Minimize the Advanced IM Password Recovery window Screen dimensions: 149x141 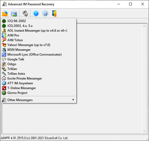119,4
